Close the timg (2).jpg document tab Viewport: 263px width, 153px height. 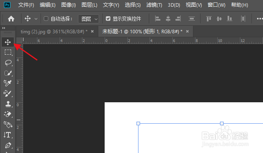[92, 31]
